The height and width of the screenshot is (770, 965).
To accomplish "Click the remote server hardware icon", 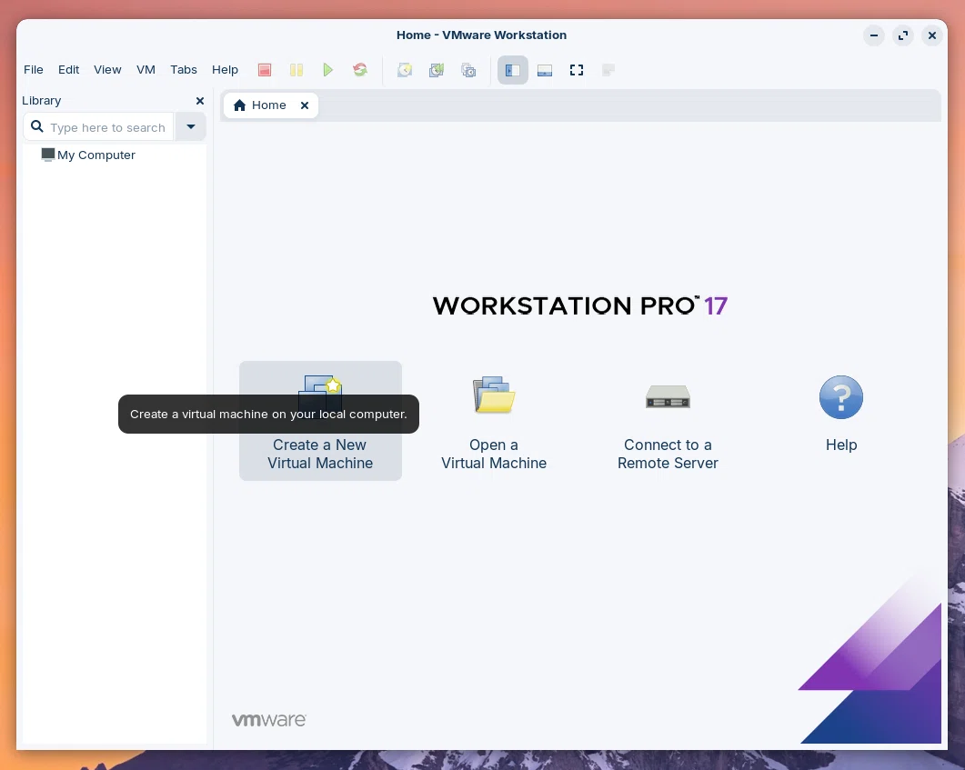I will [668, 396].
